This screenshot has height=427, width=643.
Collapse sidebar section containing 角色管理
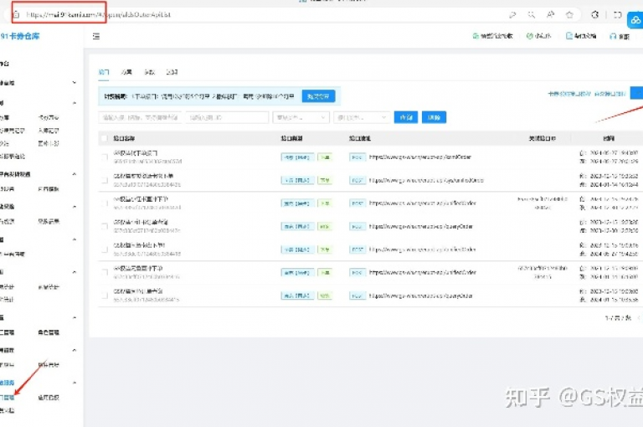tap(75, 317)
